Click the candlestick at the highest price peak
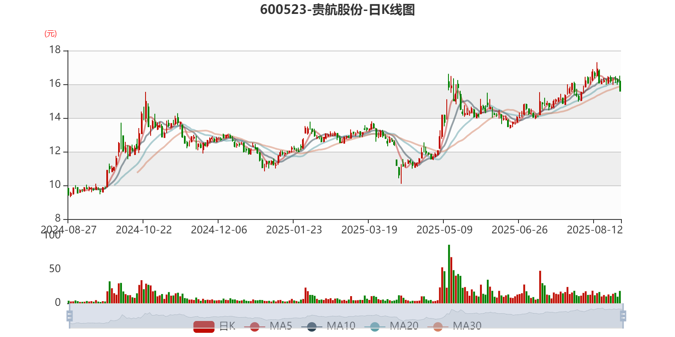675x337 pixels. (597, 70)
